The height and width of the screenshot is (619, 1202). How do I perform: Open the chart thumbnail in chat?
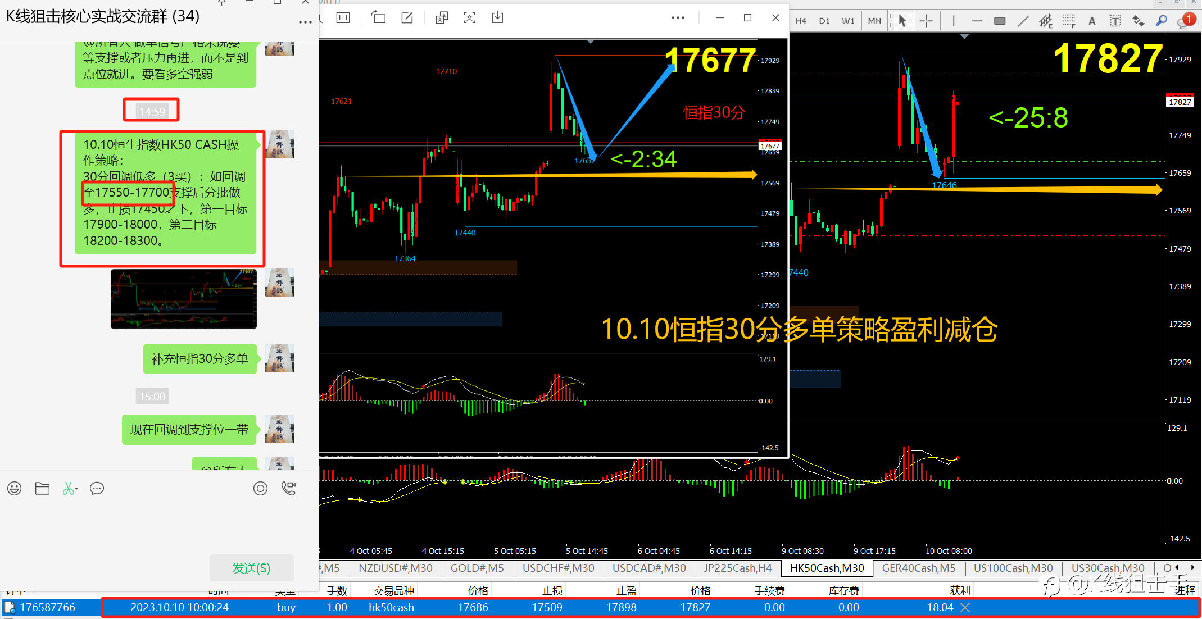[184, 299]
